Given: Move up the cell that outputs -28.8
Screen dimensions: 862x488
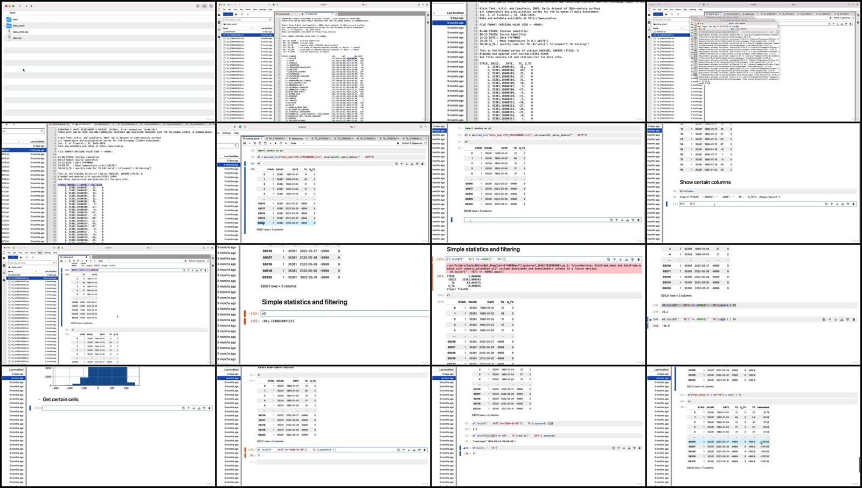Looking at the screenshot, I should 830,319.
